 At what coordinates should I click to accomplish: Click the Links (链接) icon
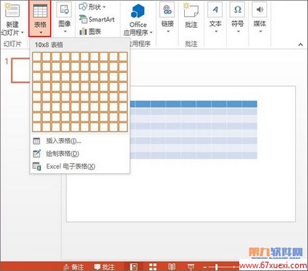tap(167, 10)
